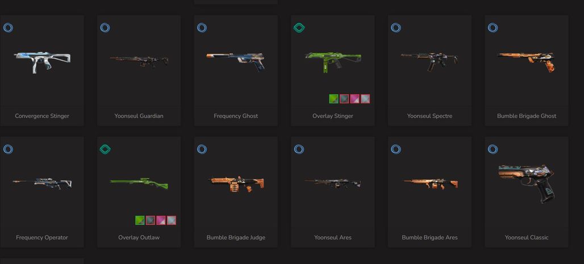Click the green tier icon on Overlay Stinger card
The image size is (584, 264).
(299, 28)
